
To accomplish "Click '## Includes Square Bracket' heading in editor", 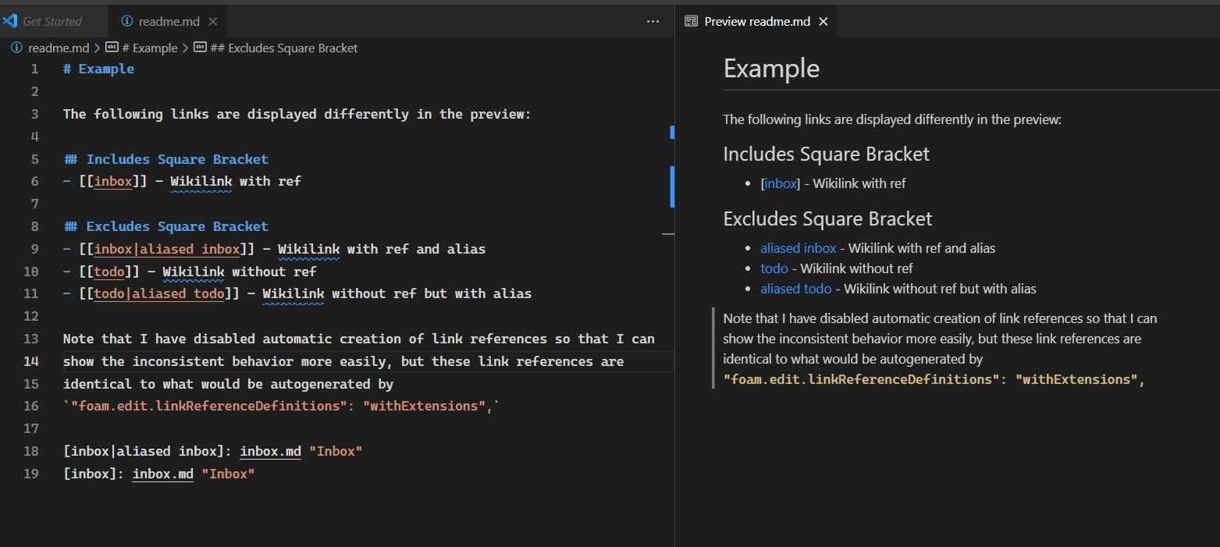I will pos(166,160).
